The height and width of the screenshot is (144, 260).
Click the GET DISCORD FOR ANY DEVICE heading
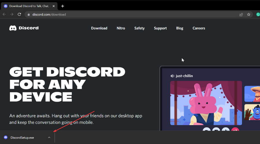[67, 84]
